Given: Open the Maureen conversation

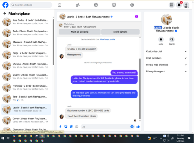Looking at the screenshot, I should [26, 44].
